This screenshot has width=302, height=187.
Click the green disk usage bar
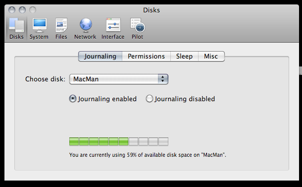point(99,141)
